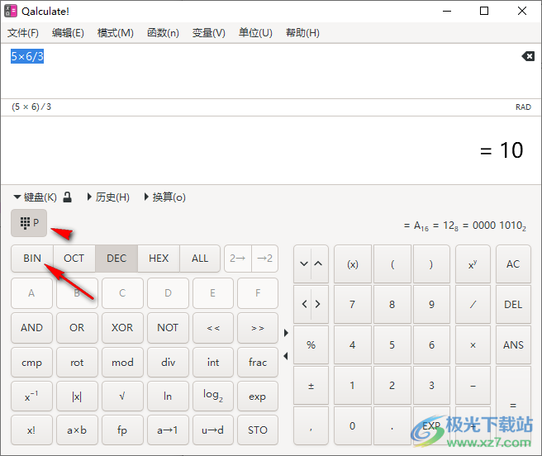Click the percent % button
This screenshot has width=542, height=456.
coord(311,344)
